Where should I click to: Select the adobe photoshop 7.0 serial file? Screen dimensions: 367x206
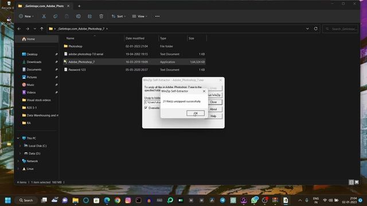click(x=134, y=54)
